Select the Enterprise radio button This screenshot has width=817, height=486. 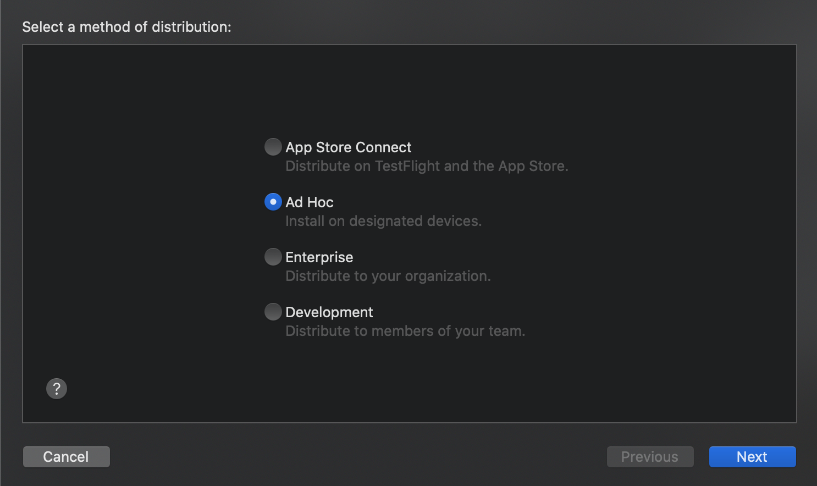(273, 257)
